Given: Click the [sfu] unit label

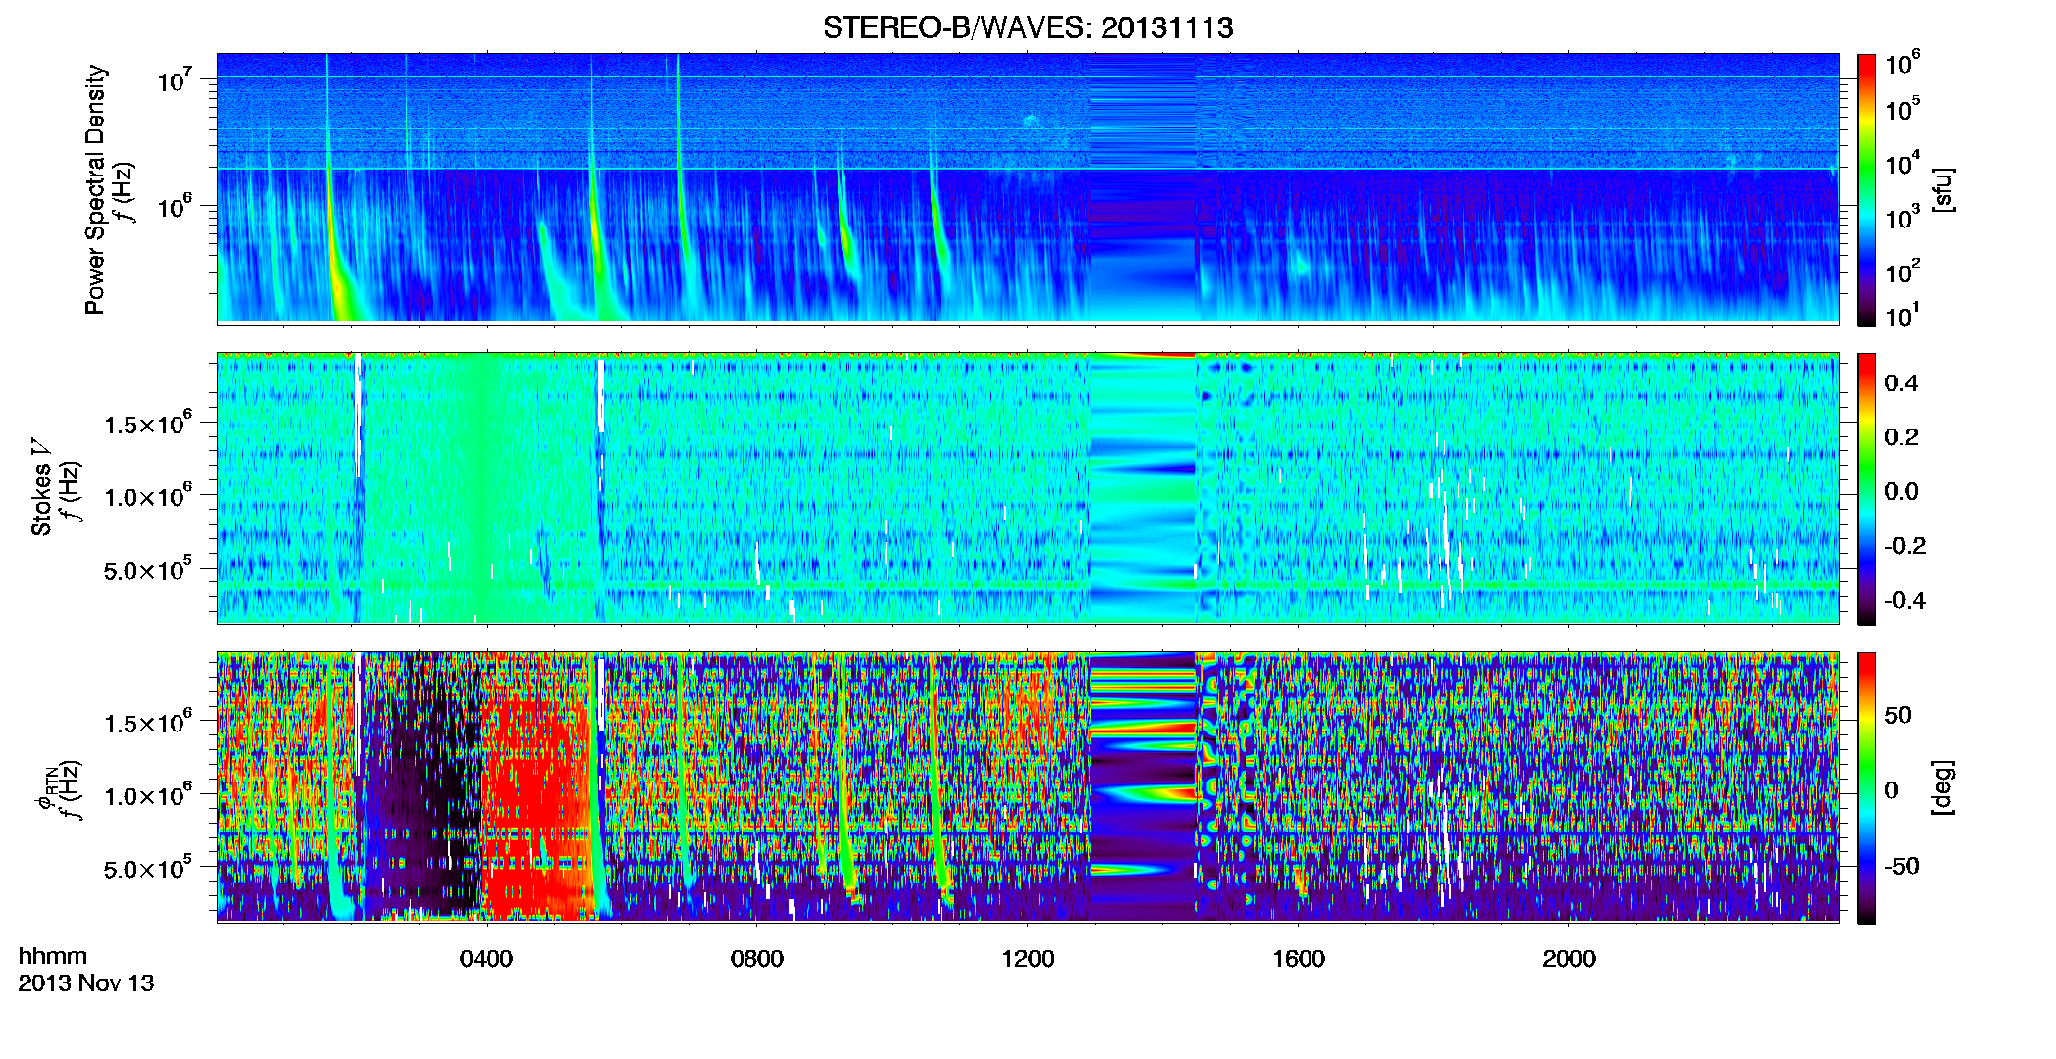Looking at the screenshot, I should (x=1943, y=189).
